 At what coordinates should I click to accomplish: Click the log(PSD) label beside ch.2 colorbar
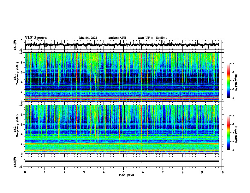coord(236,134)
